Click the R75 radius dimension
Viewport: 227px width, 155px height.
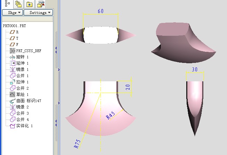click(x=77, y=144)
